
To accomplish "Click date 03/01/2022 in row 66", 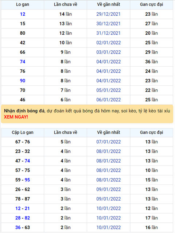I will (x=108, y=52).
